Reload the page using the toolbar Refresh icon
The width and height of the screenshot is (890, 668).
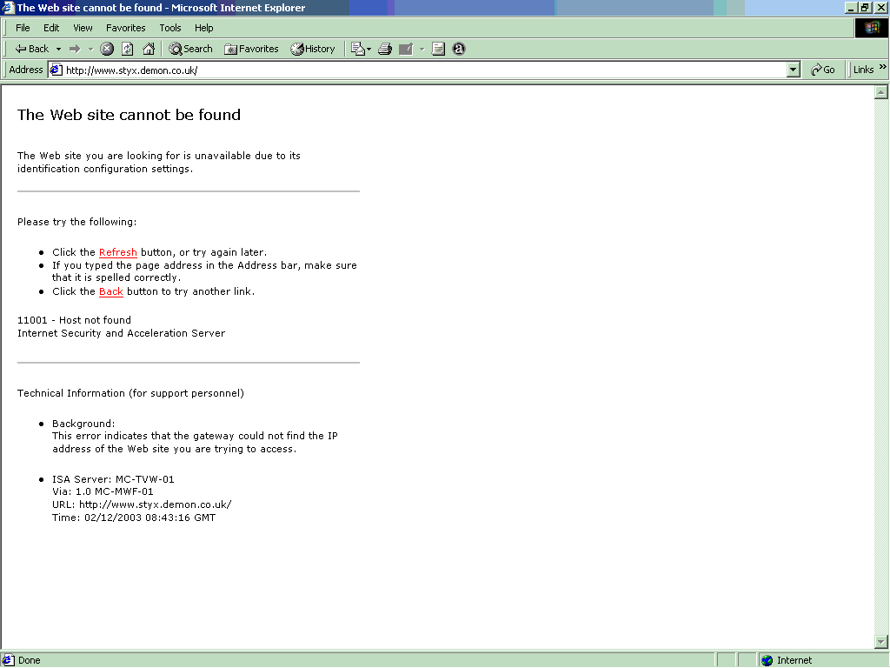point(128,49)
